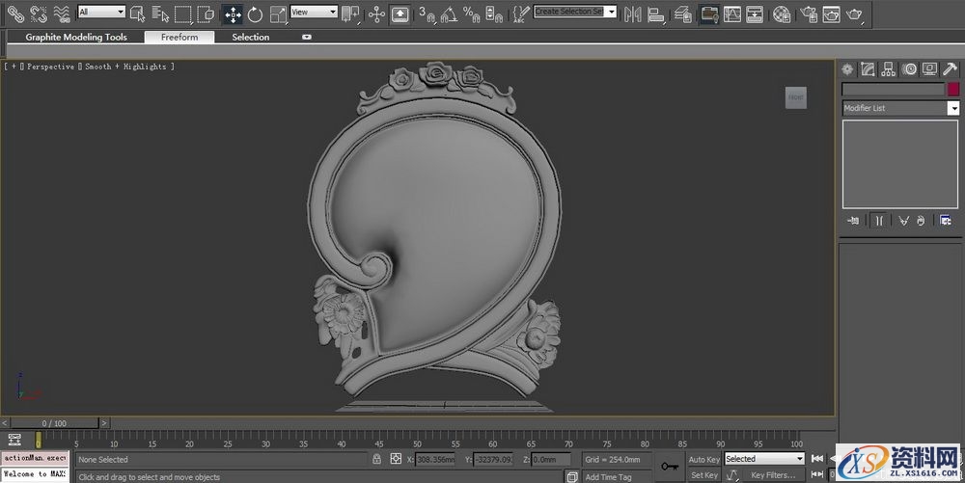Click the Render Production teapot icon
The height and width of the screenshot is (483, 965).
pyautogui.click(x=855, y=13)
